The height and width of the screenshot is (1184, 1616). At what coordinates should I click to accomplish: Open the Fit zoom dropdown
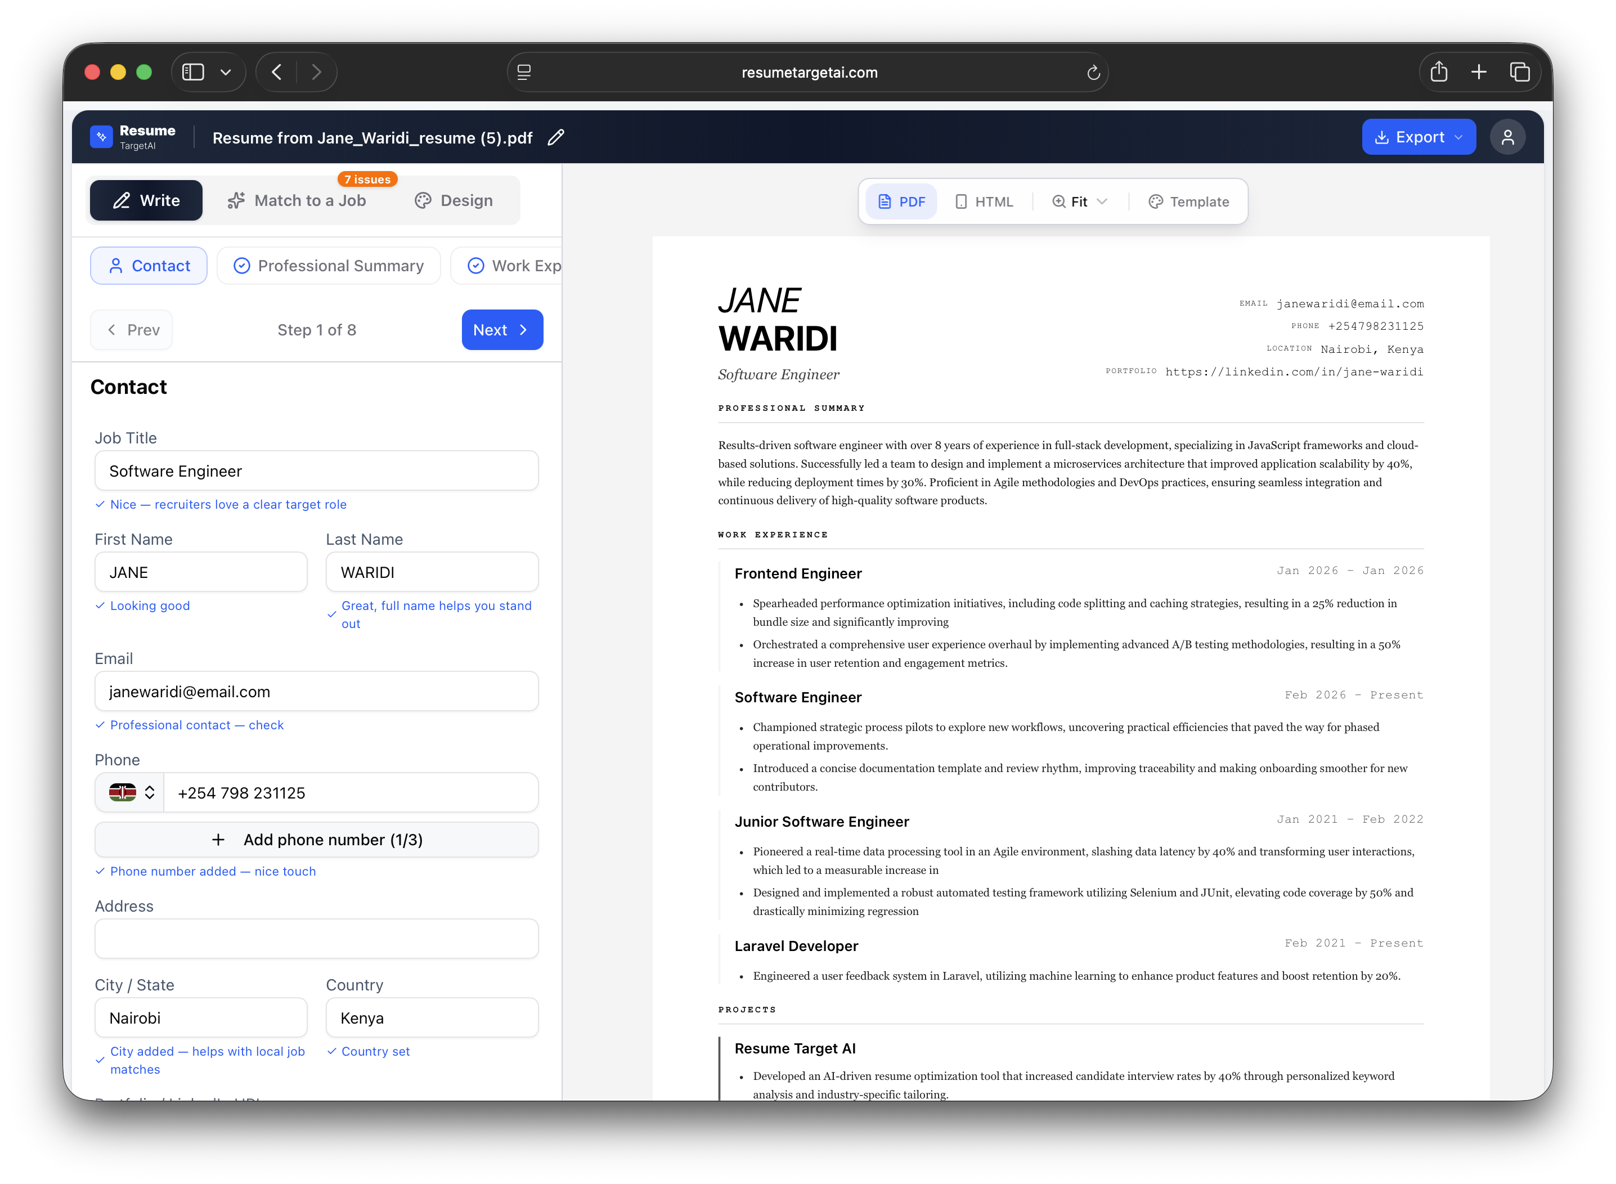point(1079,201)
